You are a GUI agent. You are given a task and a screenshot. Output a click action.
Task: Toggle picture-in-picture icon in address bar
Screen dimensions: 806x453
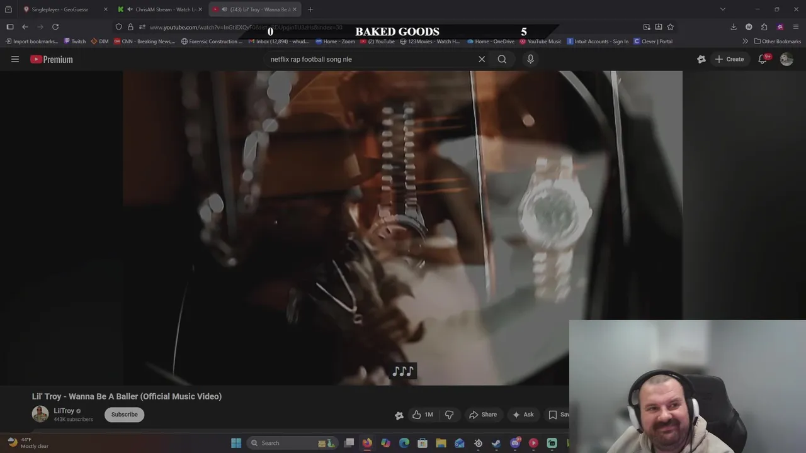pyautogui.click(x=647, y=27)
